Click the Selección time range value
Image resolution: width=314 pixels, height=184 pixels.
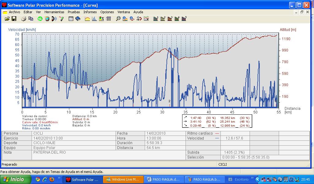coord(246,157)
